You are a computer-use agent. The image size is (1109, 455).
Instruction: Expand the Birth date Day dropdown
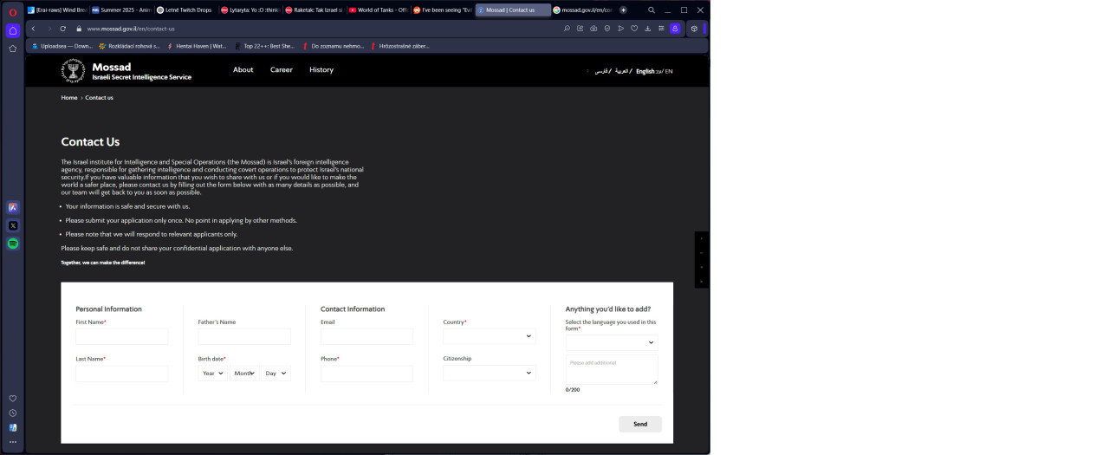276,374
